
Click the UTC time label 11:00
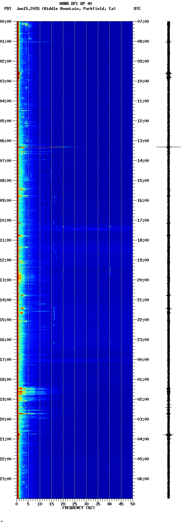coord(143,101)
